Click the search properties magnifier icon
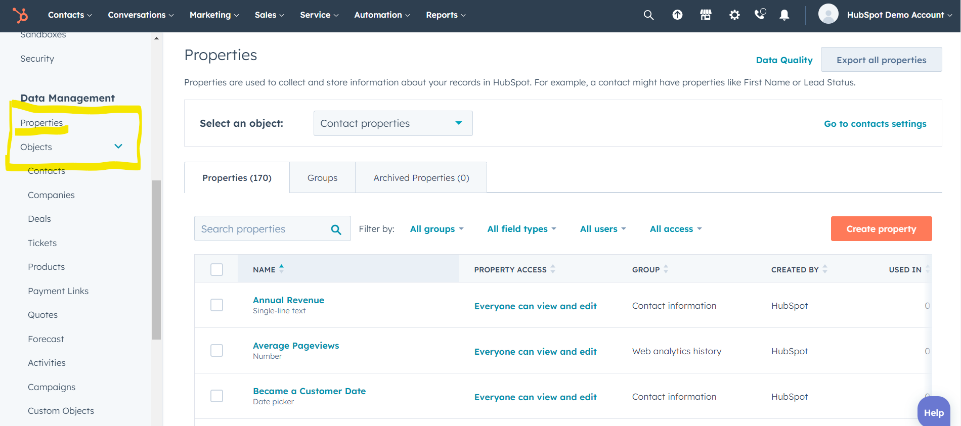Screen dimensions: 961x426 336,229
